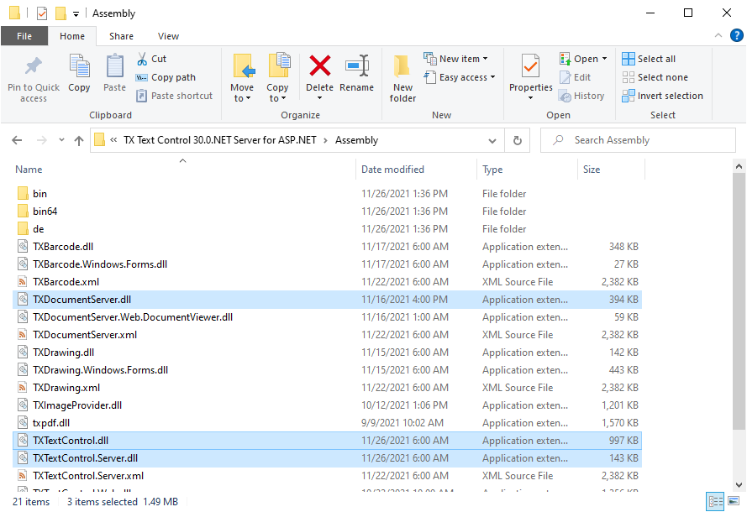This screenshot has height=512, width=747.
Task: Switch to the Home tab
Action: (72, 36)
